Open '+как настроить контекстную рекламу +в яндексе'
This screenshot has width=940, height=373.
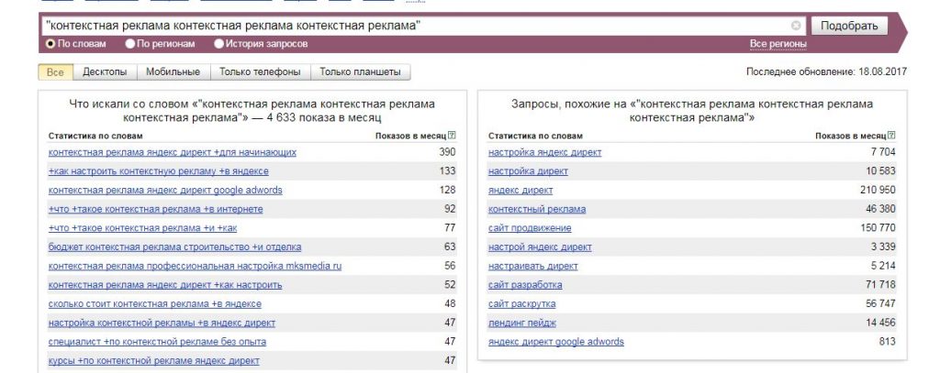coord(158,171)
